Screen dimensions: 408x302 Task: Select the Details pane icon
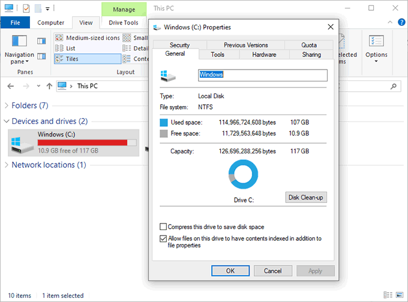pos(41,56)
